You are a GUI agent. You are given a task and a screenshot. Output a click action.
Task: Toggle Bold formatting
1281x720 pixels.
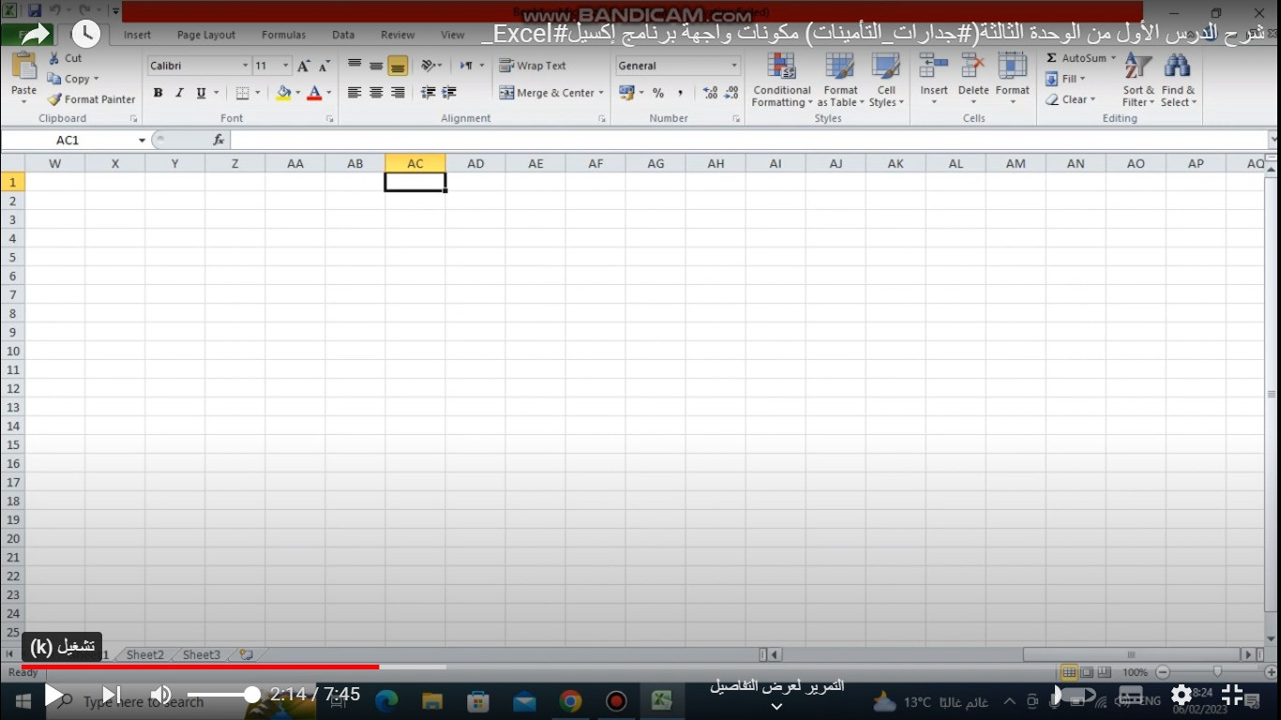[x=158, y=93]
